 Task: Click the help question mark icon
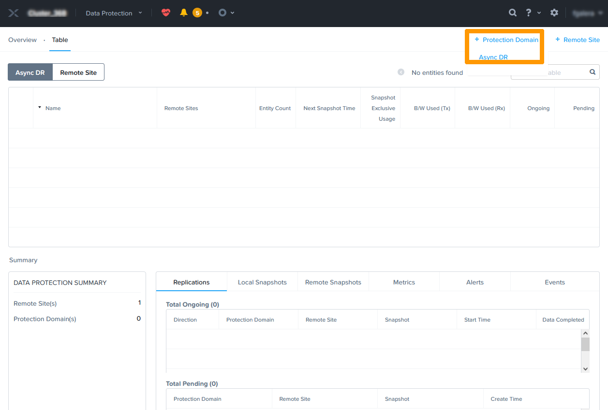pyautogui.click(x=529, y=13)
